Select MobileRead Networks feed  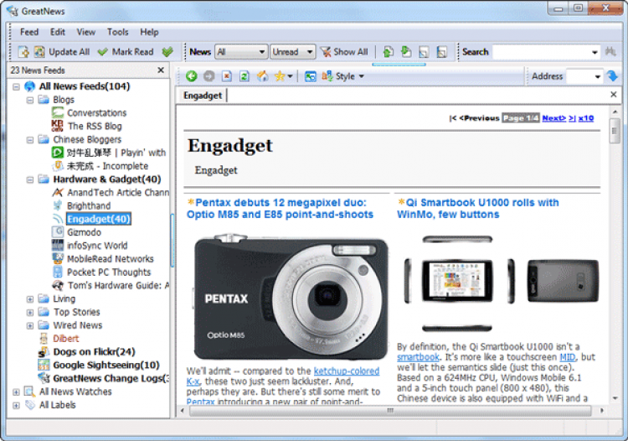click(111, 258)
